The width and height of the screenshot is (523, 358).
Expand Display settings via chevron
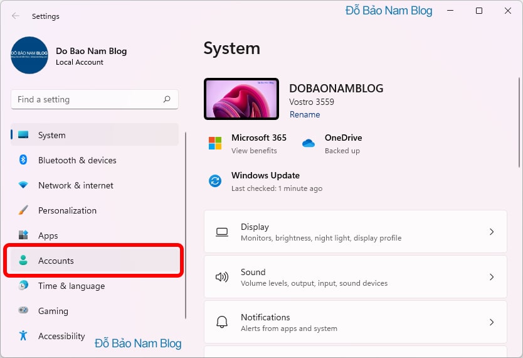(x=491, y=232)
